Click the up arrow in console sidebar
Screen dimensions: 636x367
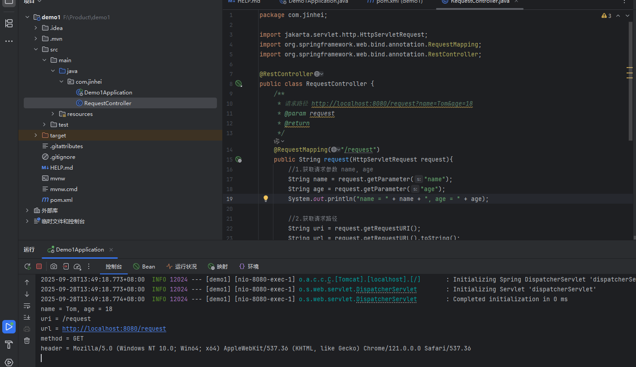click(27, 282)
